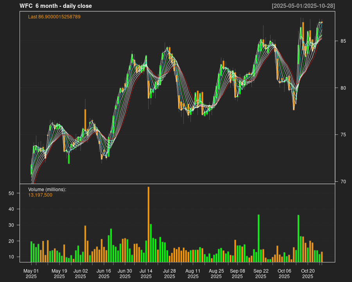Click the tall orange volume bar in early June
The width and height of the screenshot is (352, 282).
(85, 243)
